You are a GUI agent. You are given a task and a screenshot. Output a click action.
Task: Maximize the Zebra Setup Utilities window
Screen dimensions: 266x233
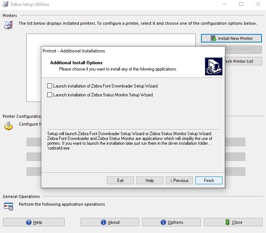pyautogui.click(x=241, y=4)
